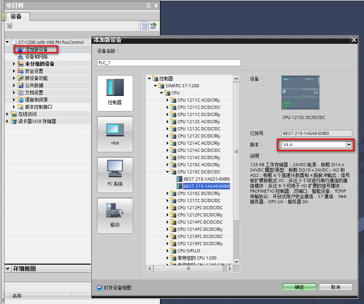The height and width of the screenshot is (304, 364).
Task: Select 添加新设备 in project tree
Action: coord(36,49)
